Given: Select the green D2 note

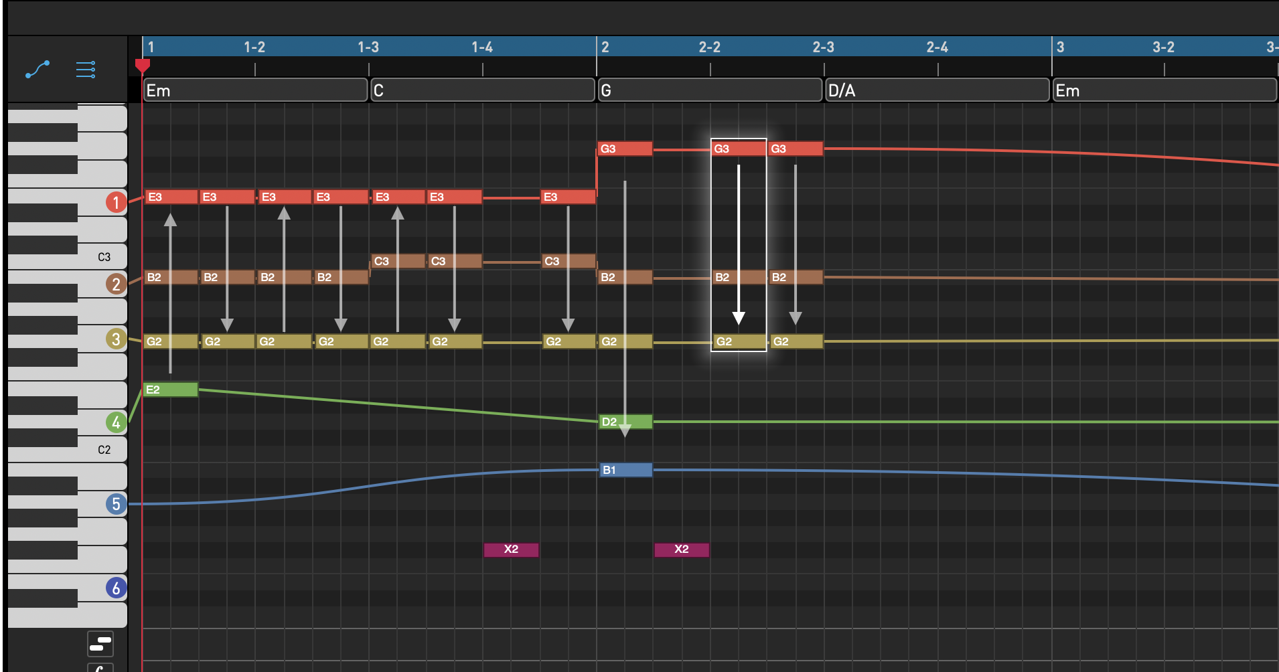Looking at the screenshot, I should point(625,422).
